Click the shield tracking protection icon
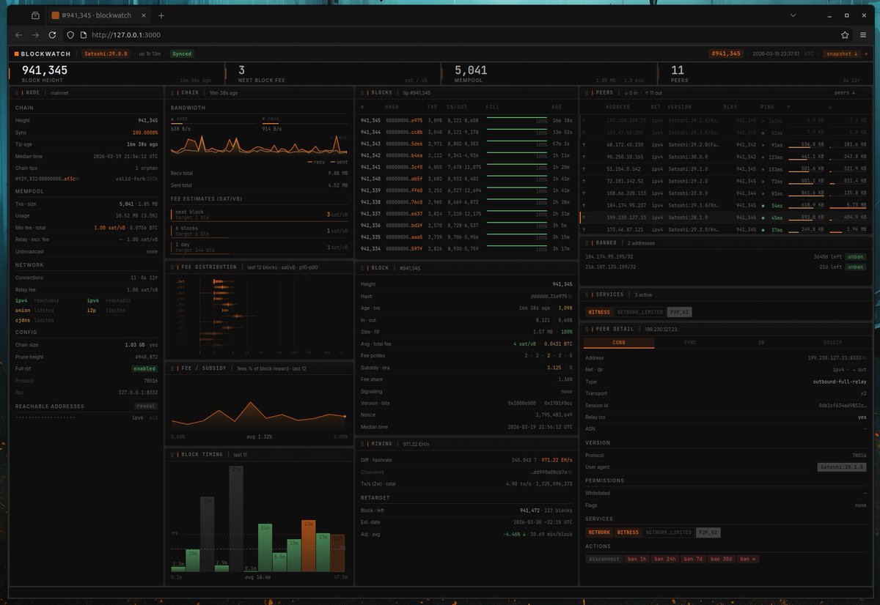The width and height of the screenshot is (880, 605). (x=70, y=34)
